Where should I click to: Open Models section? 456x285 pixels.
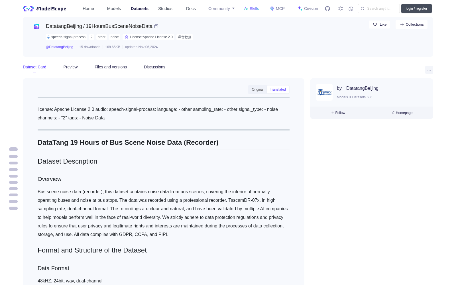pyautogui.click(x=114, y=9)
